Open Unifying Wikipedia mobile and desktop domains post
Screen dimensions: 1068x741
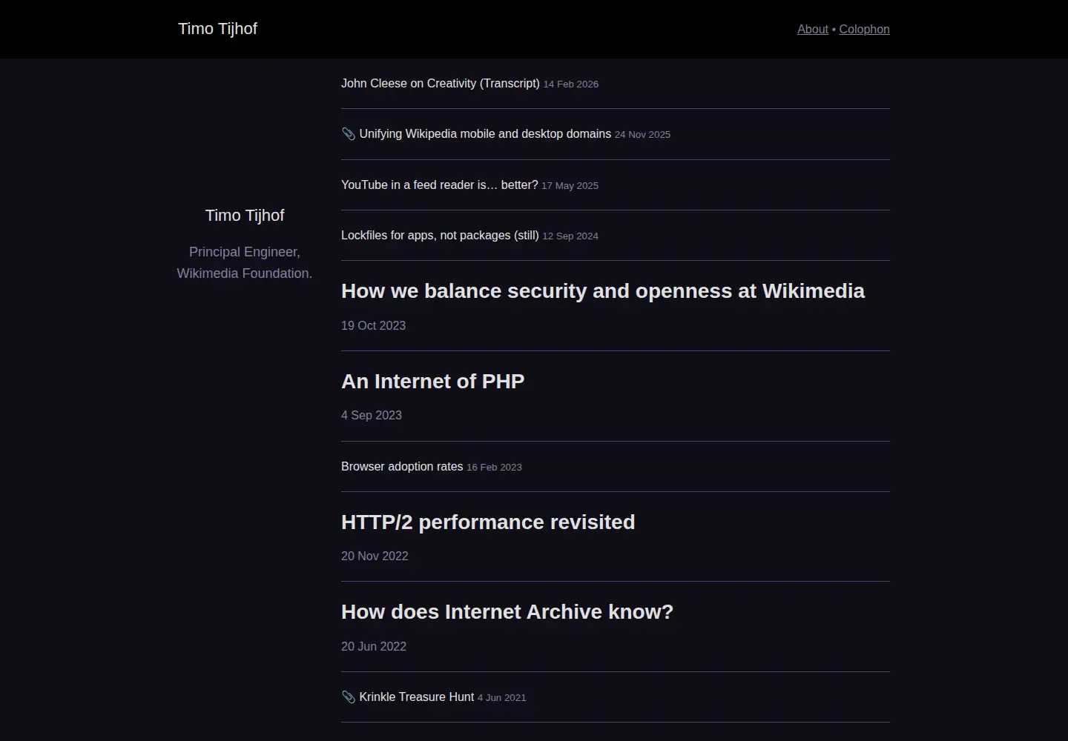[485, 134]
